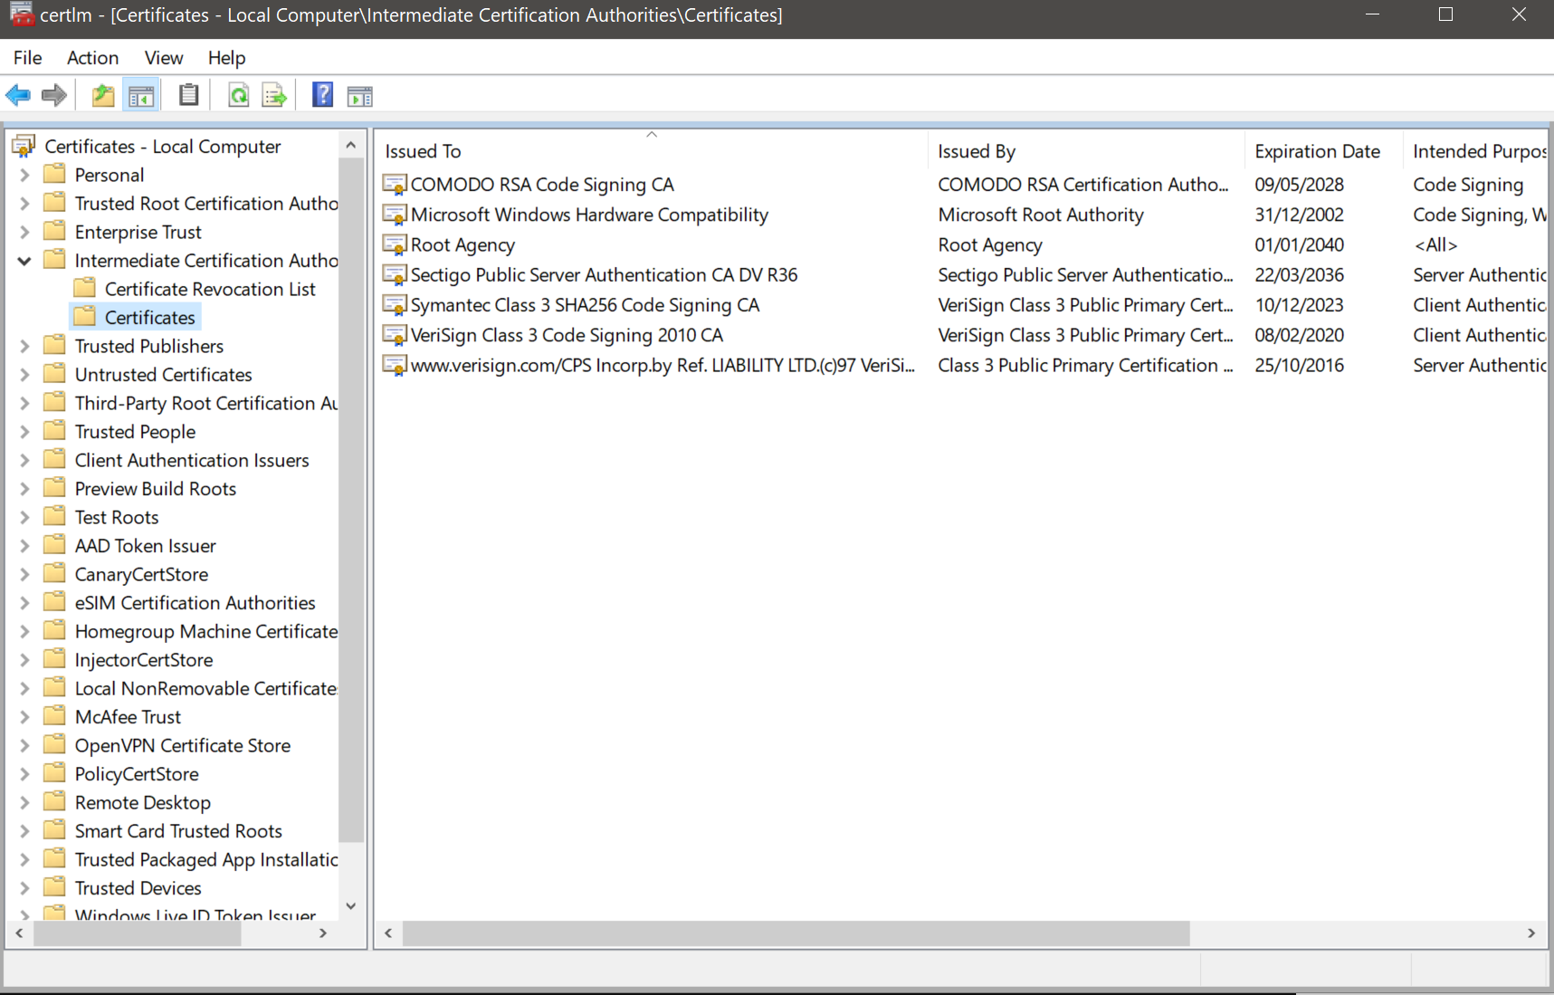Click Sectigo Public Server Authentication certificate icon
Viewport: 1554px width, 995px height.
(x=395, y=275)
